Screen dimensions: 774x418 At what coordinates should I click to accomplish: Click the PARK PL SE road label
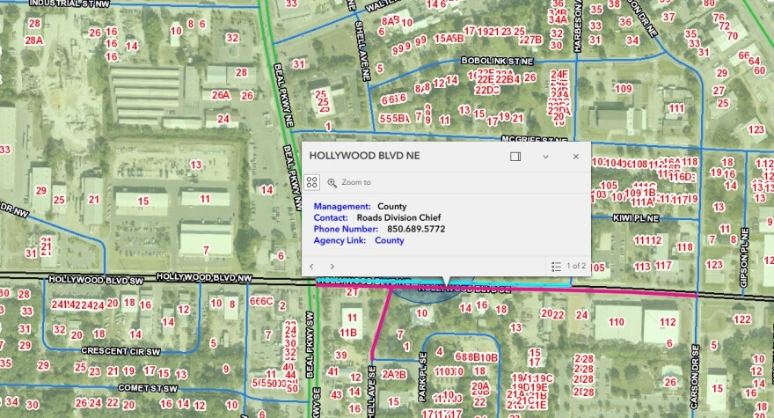422,377
